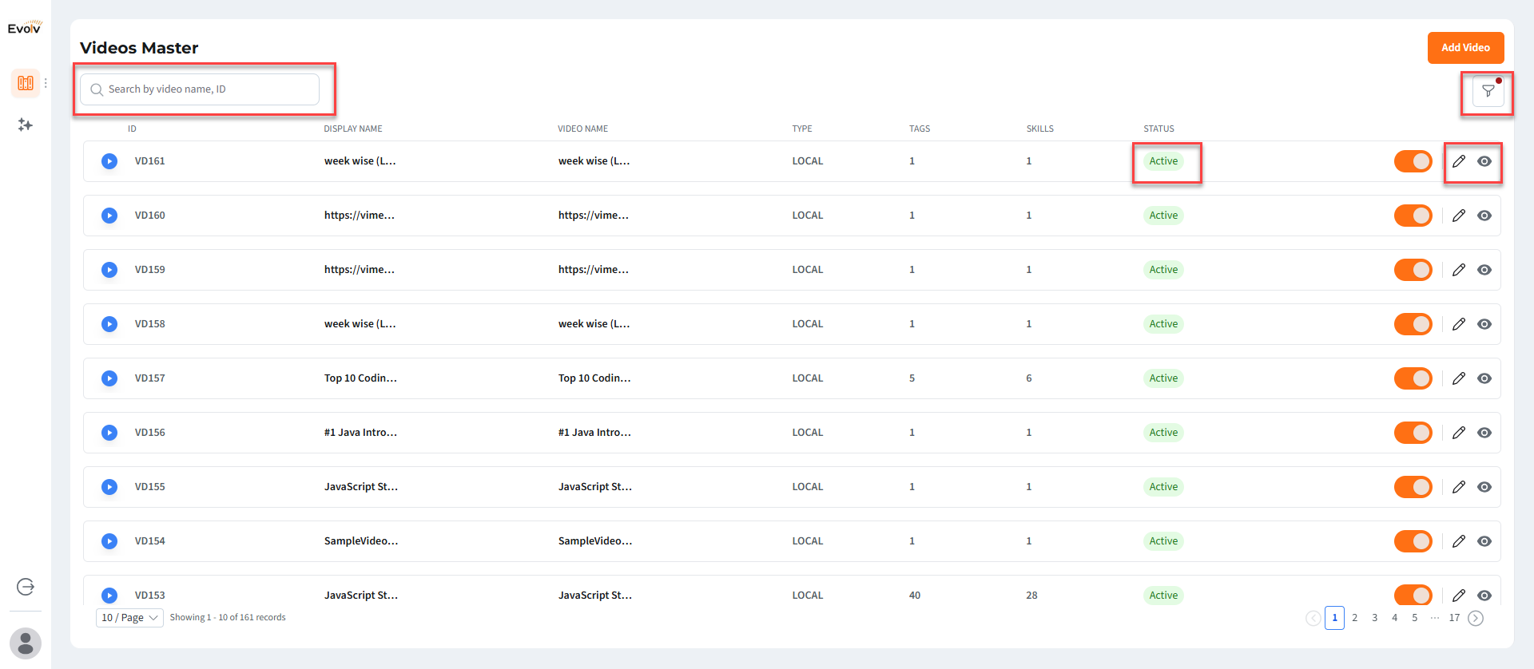The width and height of the screenshot is (1534, 669).
Task: View details of VD160 via eye icon
Action: (x=1484, y=216)
